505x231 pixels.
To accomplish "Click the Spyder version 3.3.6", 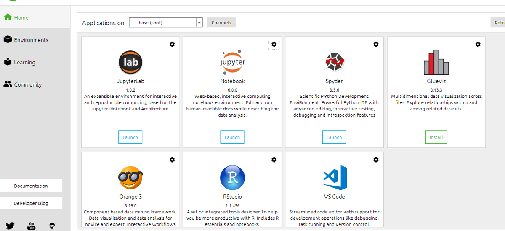I will [x=334, y=90].
